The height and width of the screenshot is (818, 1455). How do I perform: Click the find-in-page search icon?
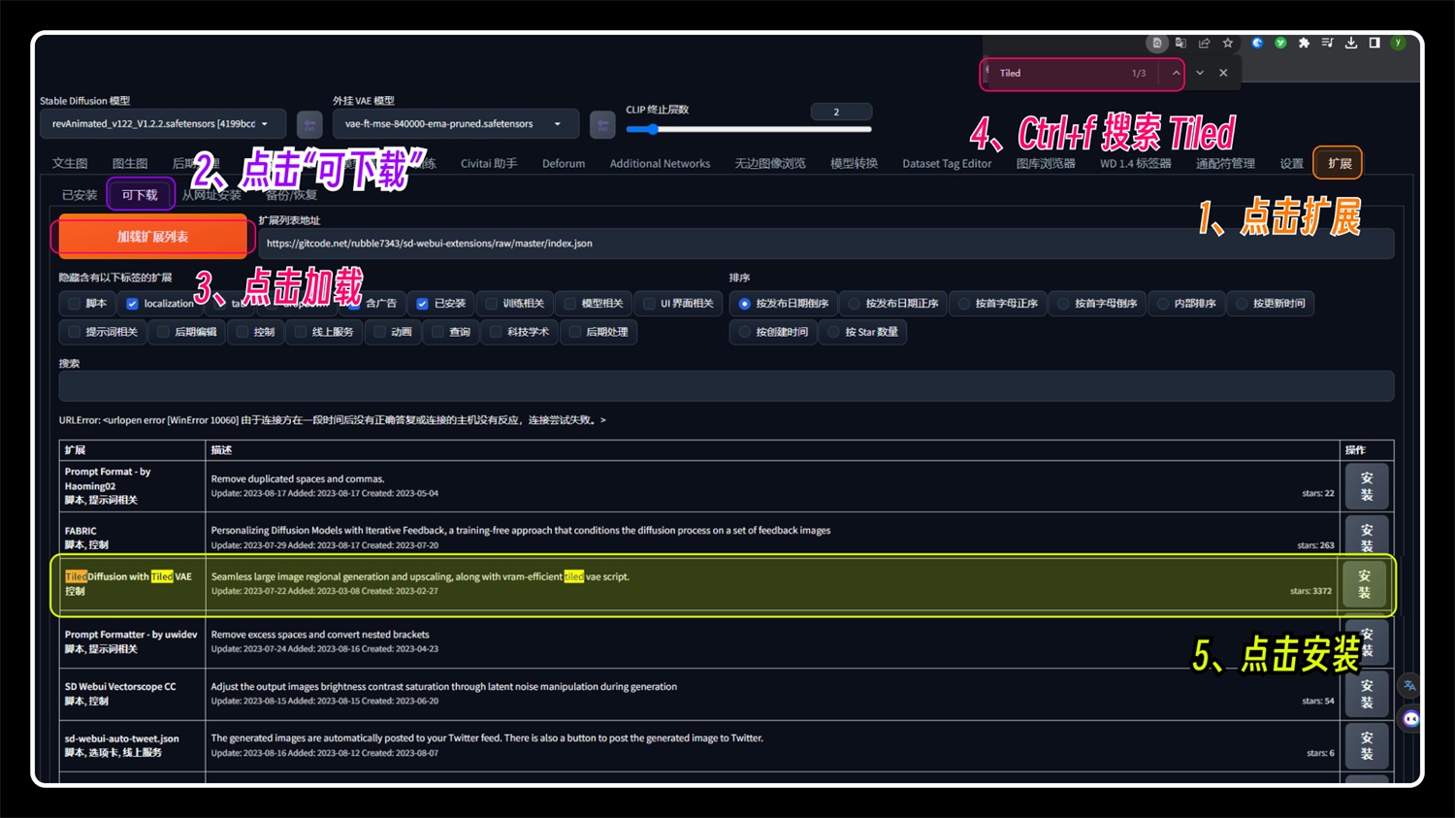(1156, 43)
